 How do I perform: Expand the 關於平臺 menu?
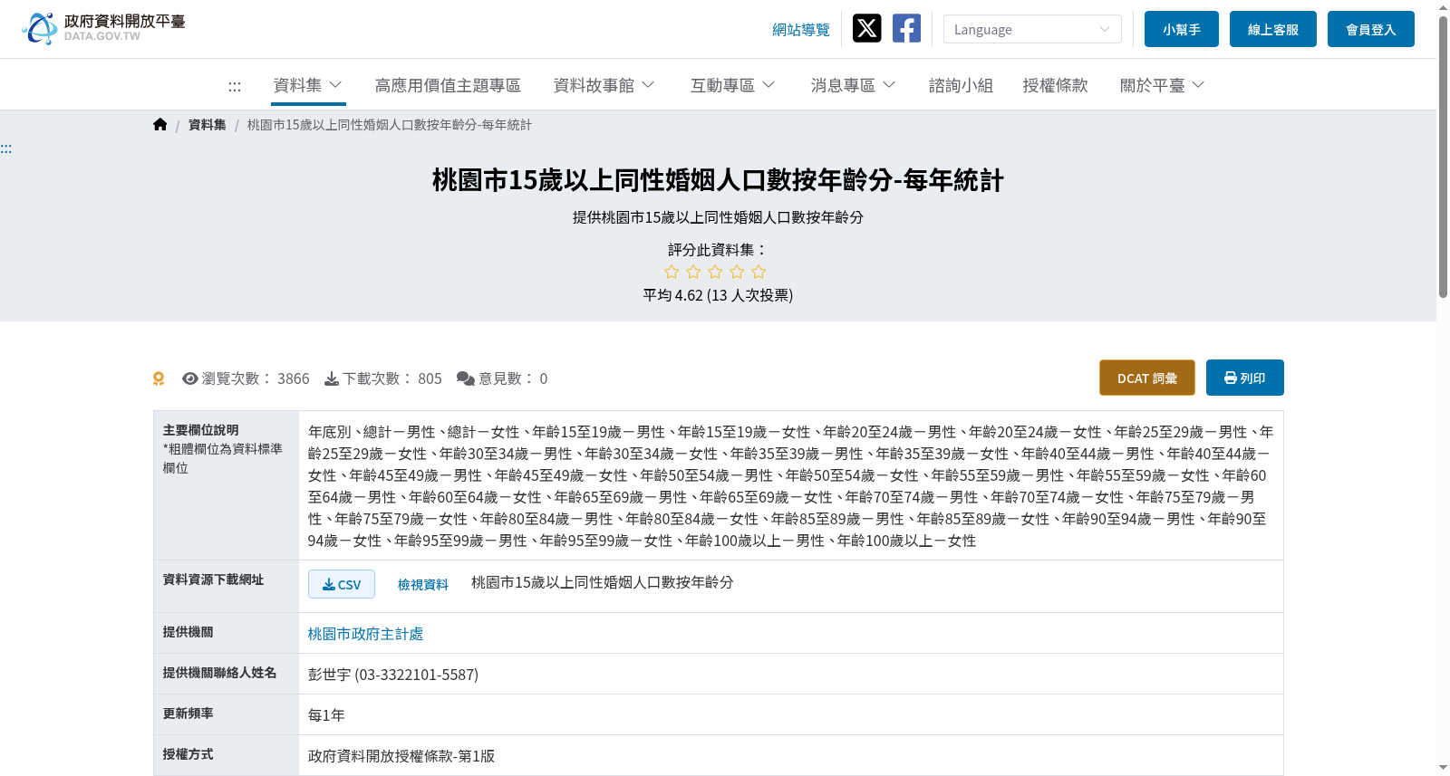1163,85
